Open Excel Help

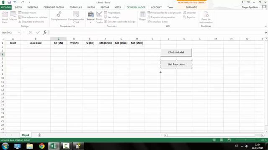click(x=242, y=2)
